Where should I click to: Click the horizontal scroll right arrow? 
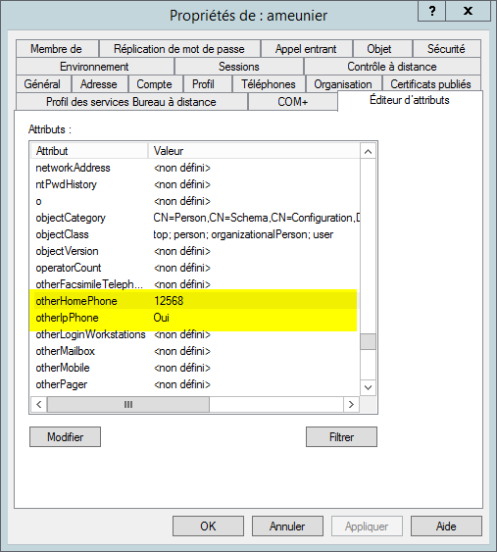[351, 404]
